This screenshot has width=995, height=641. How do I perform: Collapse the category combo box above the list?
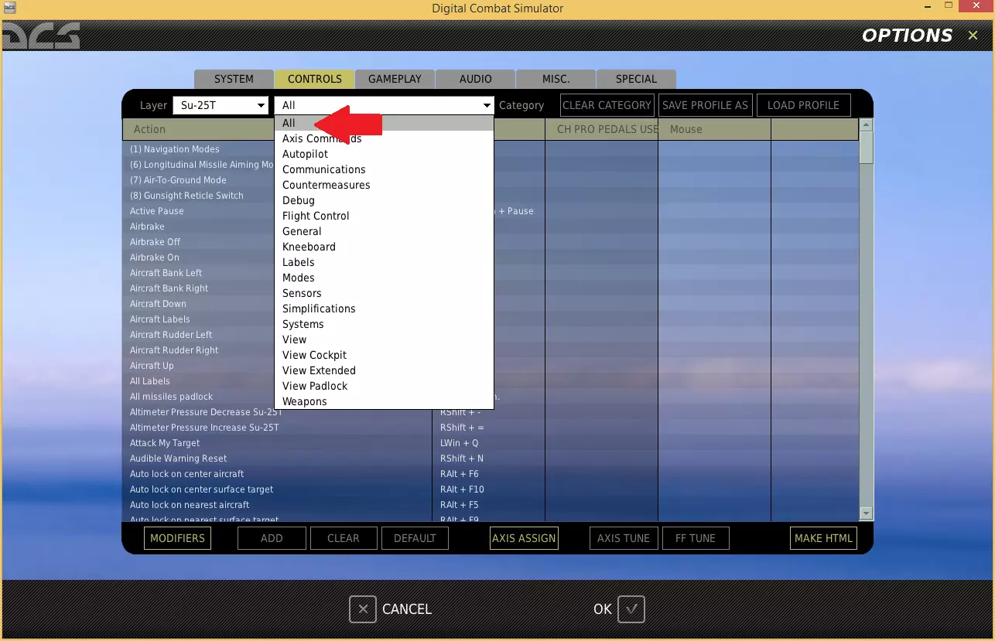point(385,105)
